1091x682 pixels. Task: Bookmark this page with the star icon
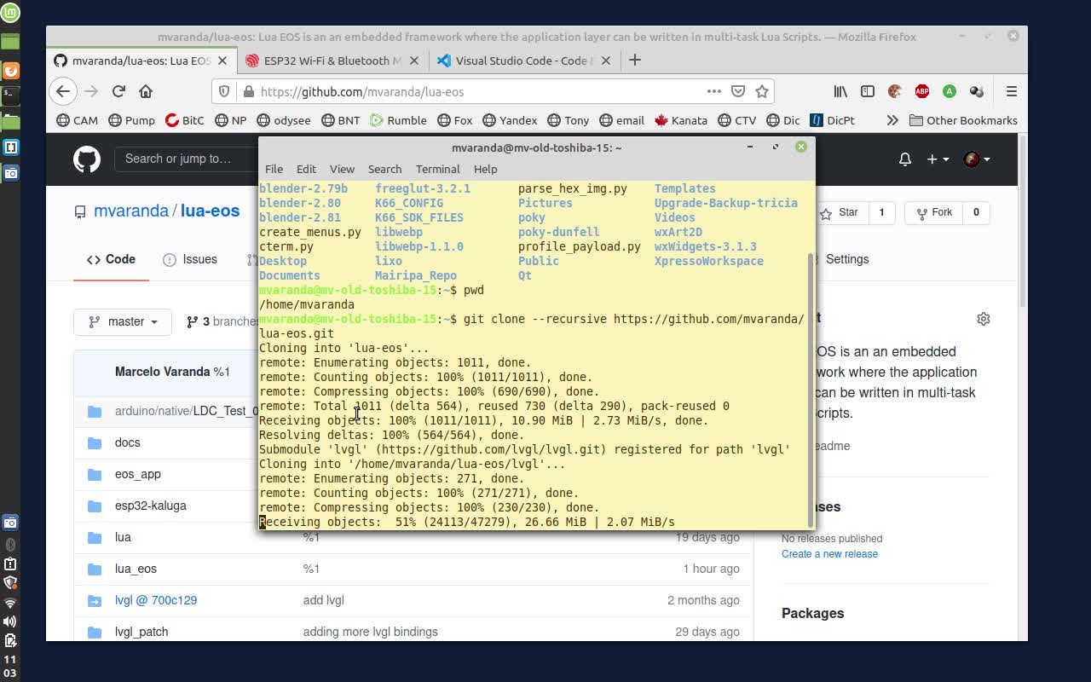[762, 91]
